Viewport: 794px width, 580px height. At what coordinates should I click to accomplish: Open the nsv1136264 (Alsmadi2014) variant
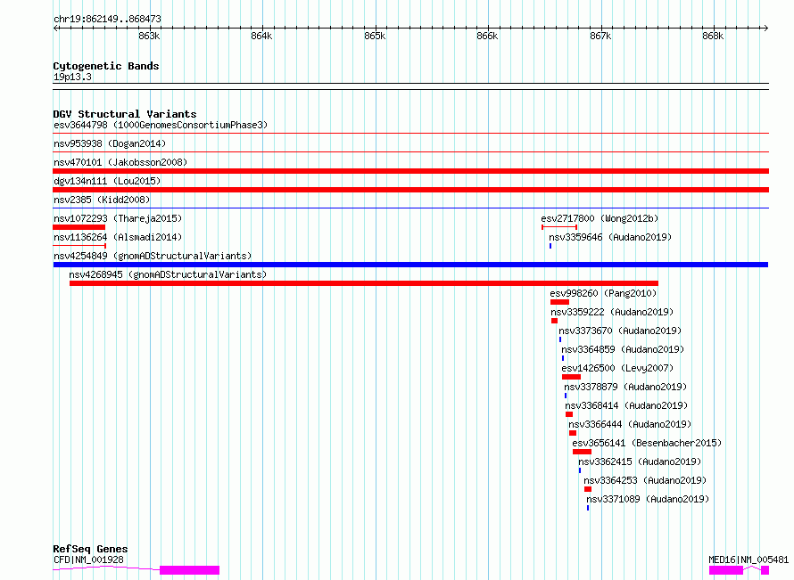coord(118,237)
